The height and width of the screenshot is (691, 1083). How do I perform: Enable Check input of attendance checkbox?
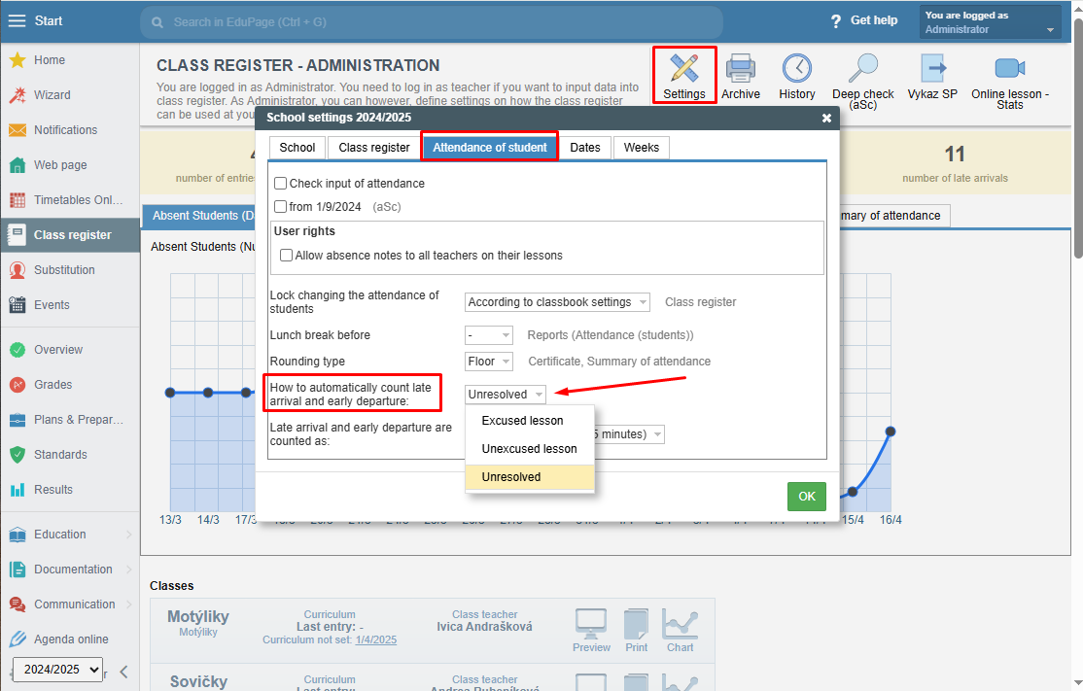pos(281,183)
